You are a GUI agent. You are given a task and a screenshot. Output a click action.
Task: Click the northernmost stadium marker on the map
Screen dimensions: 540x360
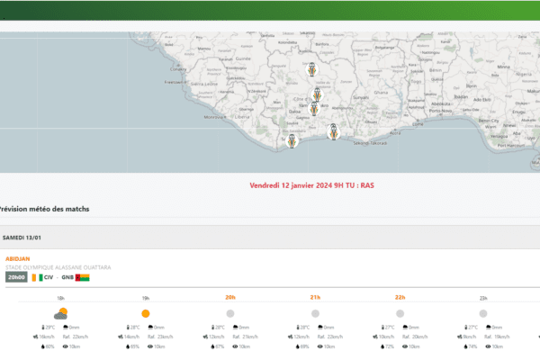point(312,70)
